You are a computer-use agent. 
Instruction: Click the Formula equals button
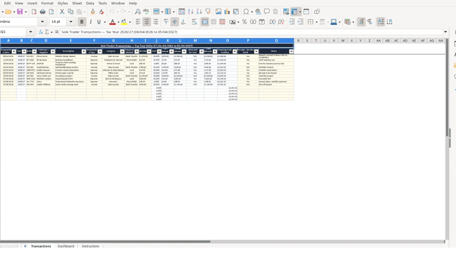coord(57,32)
